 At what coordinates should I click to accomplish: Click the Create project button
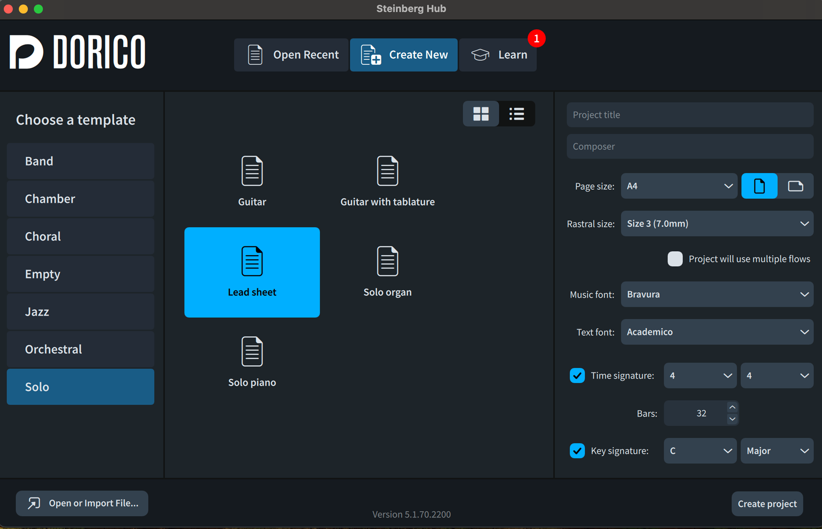click(x=767, y=504)
